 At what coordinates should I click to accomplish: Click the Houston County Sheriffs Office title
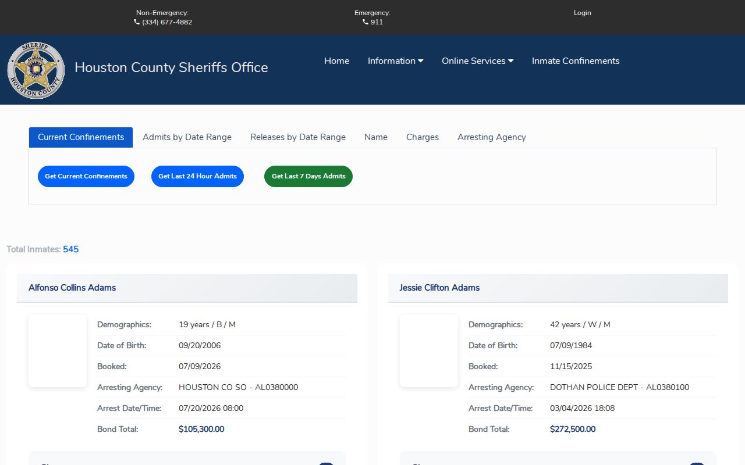tap(171, 67)
